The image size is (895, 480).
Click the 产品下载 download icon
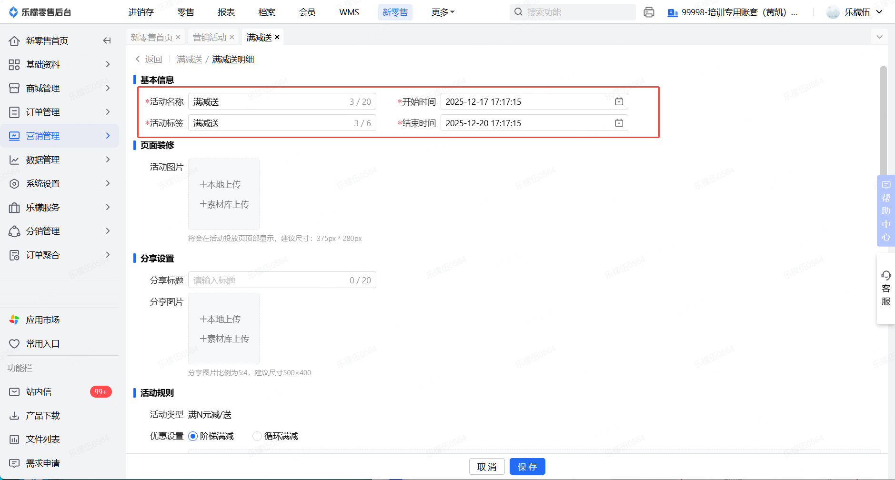click(x=14, y=416)
